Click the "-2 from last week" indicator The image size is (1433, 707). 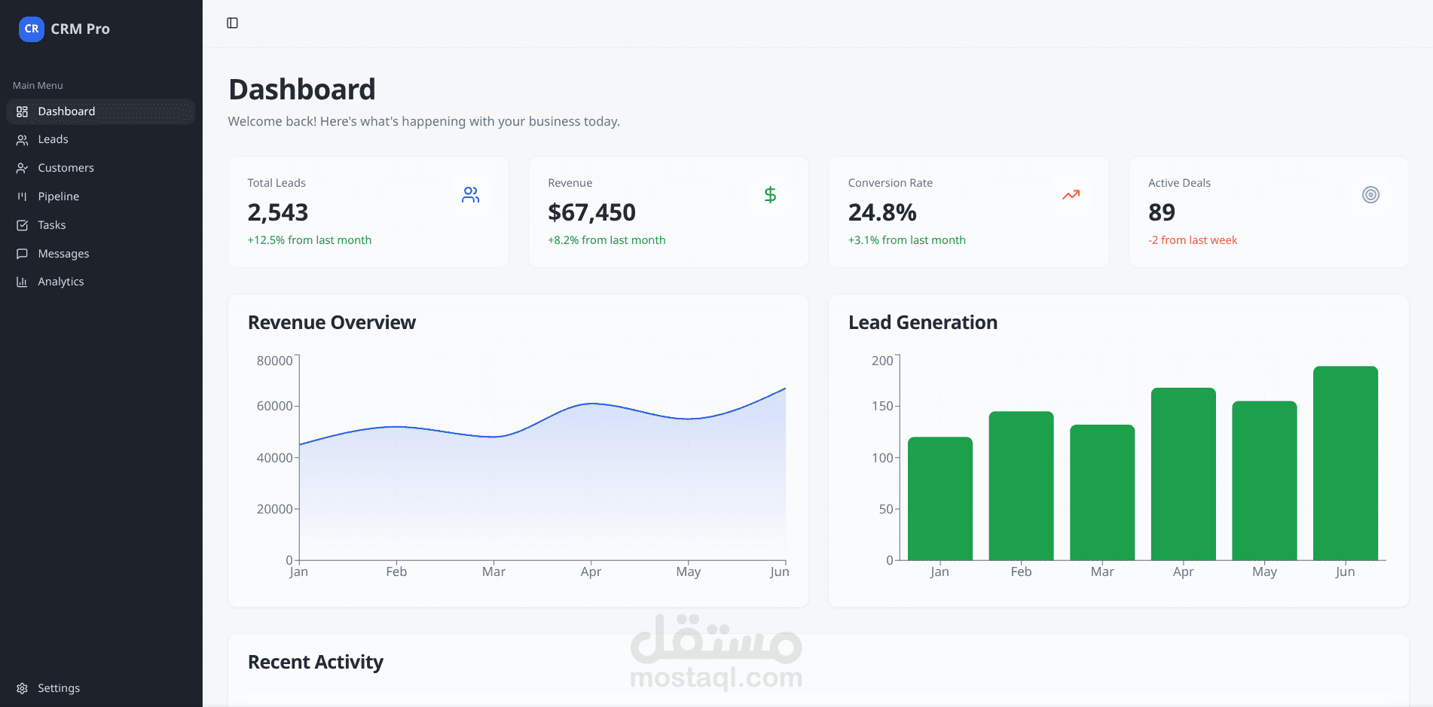1192,239
